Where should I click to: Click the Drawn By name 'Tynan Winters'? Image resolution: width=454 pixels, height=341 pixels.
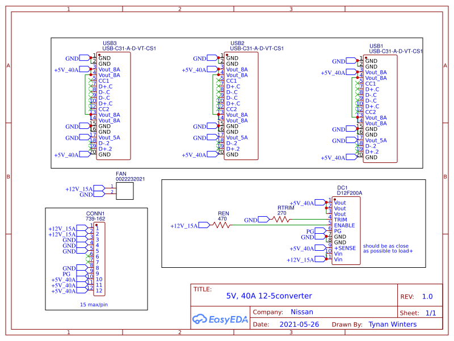pos(392,325)
